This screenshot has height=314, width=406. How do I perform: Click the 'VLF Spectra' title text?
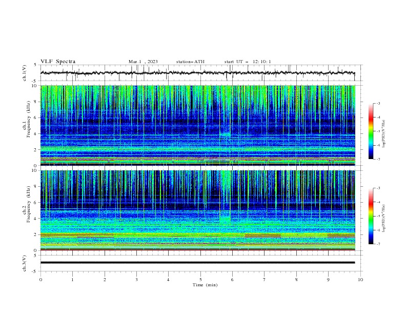point(58,62)
